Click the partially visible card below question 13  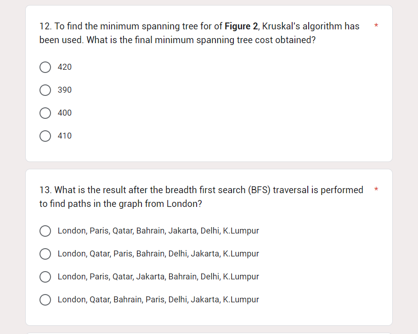(209, 333)
